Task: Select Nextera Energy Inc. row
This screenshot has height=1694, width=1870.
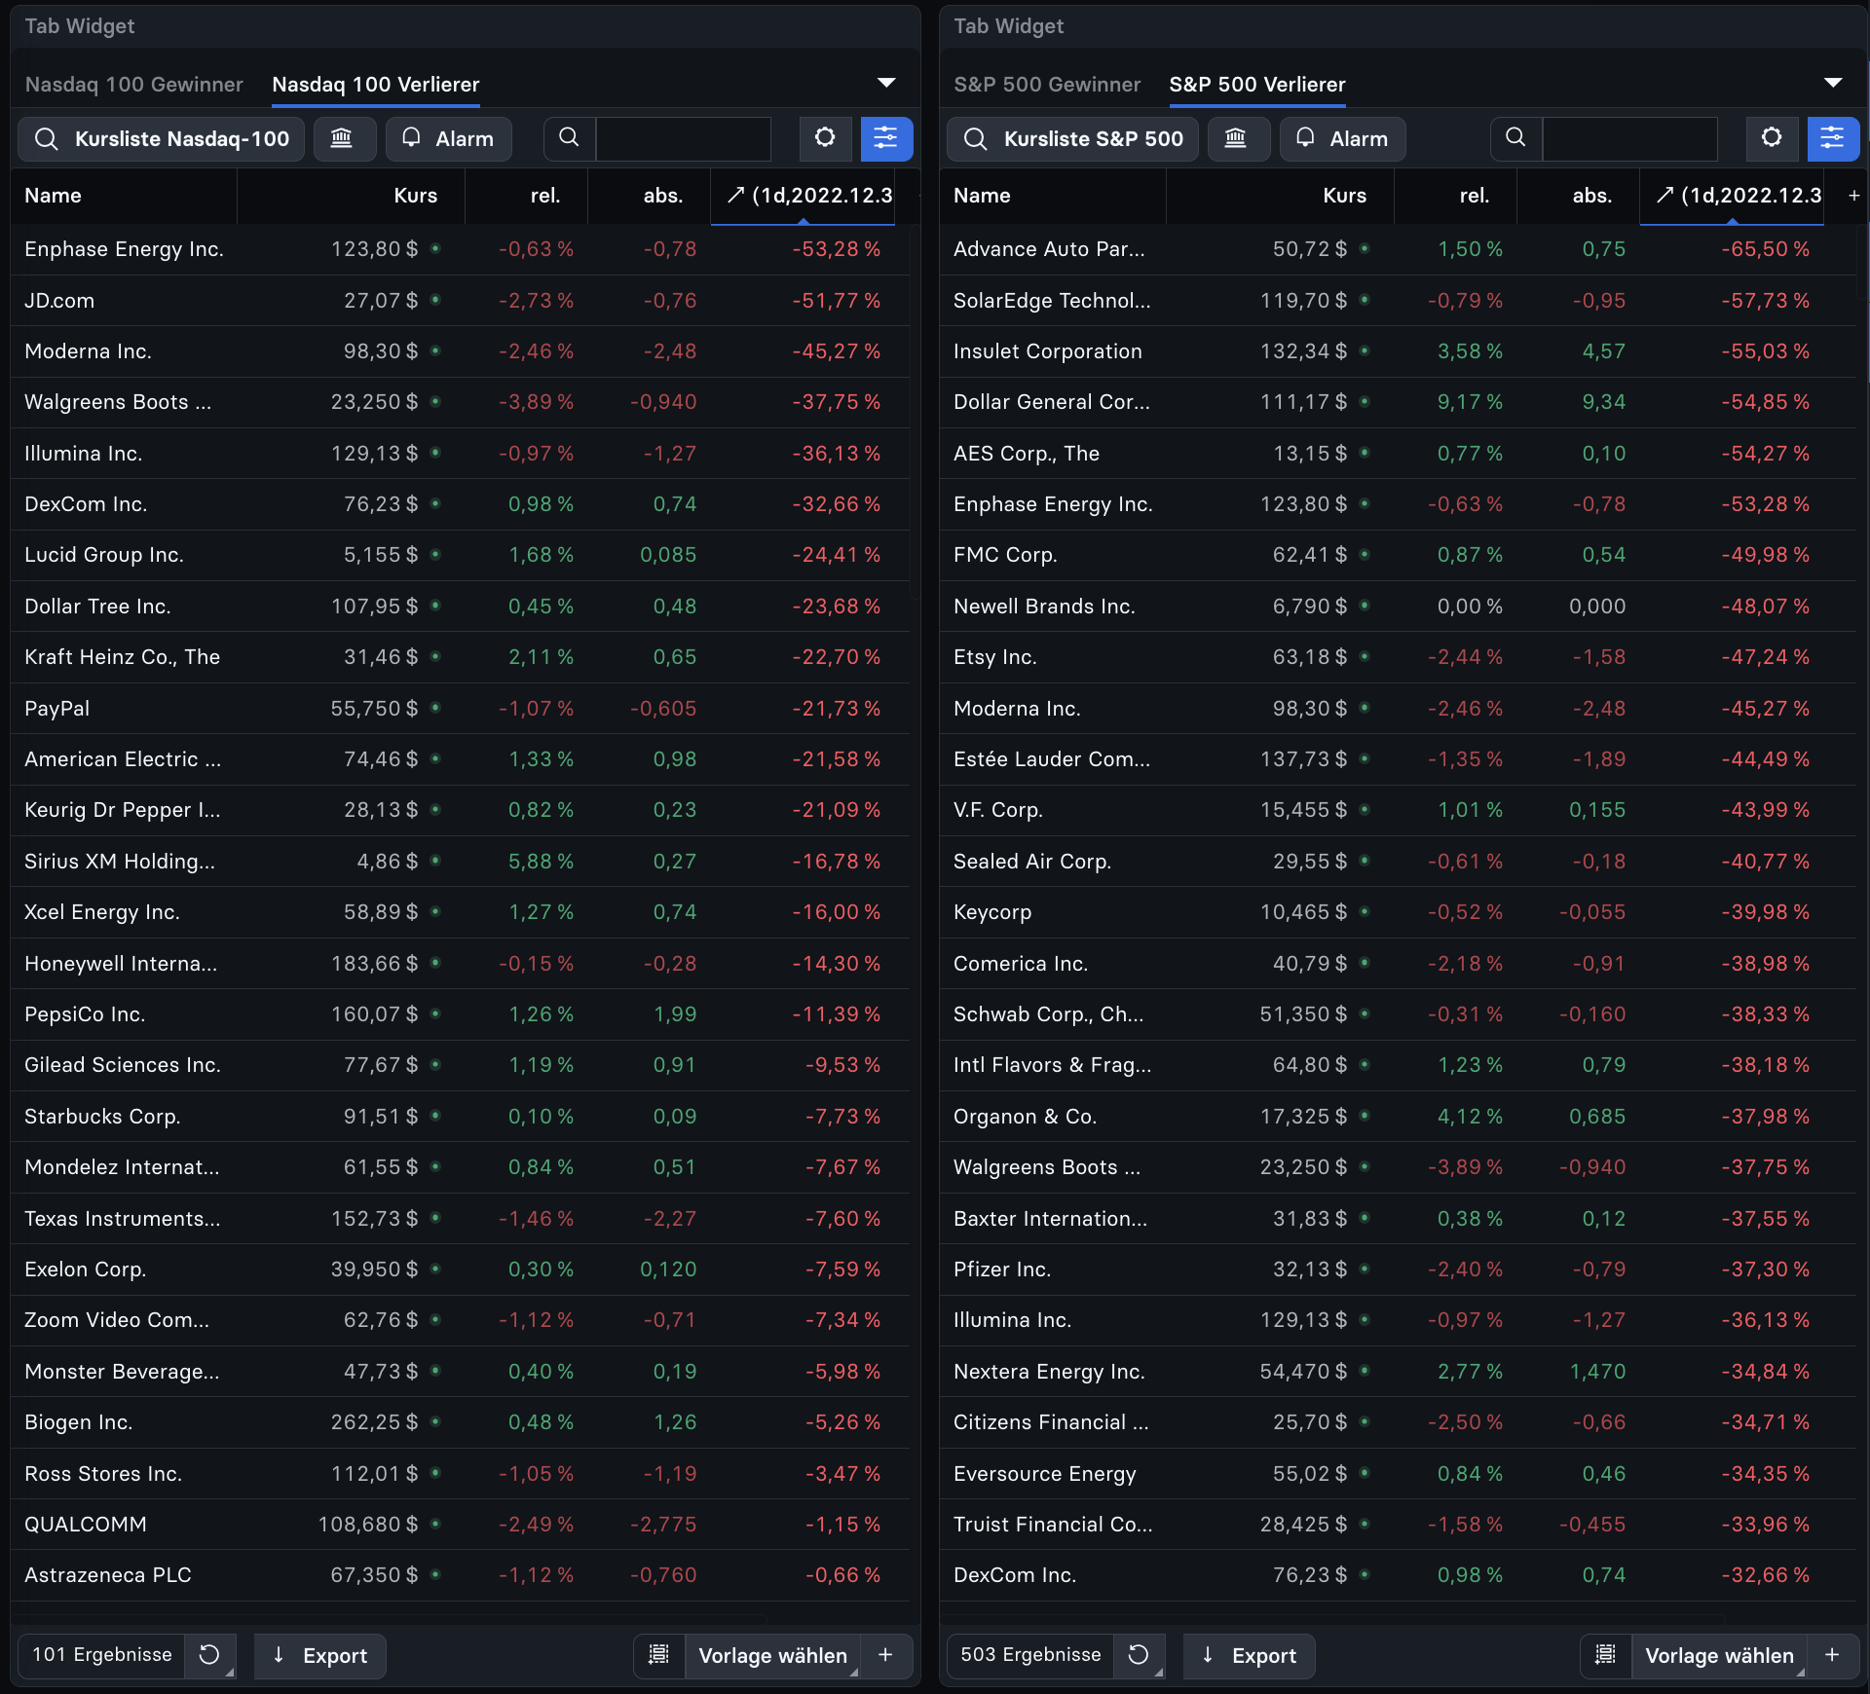Action: click(1398, 1372)
